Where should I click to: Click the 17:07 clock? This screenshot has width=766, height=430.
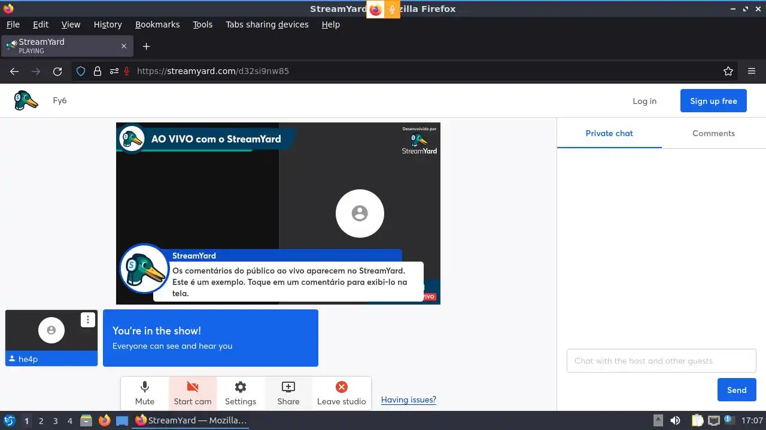point(752,420)
